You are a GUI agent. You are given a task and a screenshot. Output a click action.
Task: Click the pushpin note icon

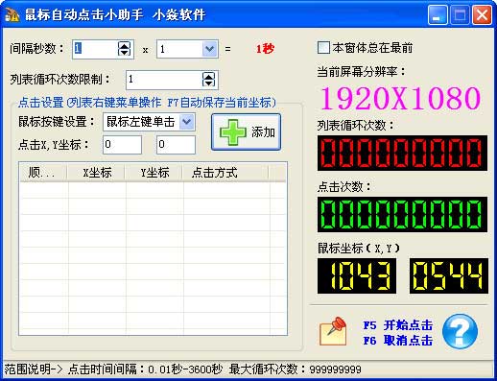pos(333,331)
